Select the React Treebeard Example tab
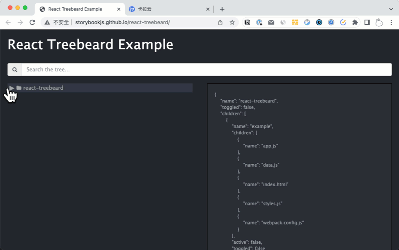Screen dimensions: 399x250 pos(75,9)
